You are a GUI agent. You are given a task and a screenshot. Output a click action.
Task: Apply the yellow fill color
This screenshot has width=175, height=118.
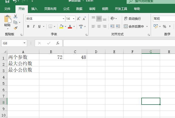coord(61,26)
